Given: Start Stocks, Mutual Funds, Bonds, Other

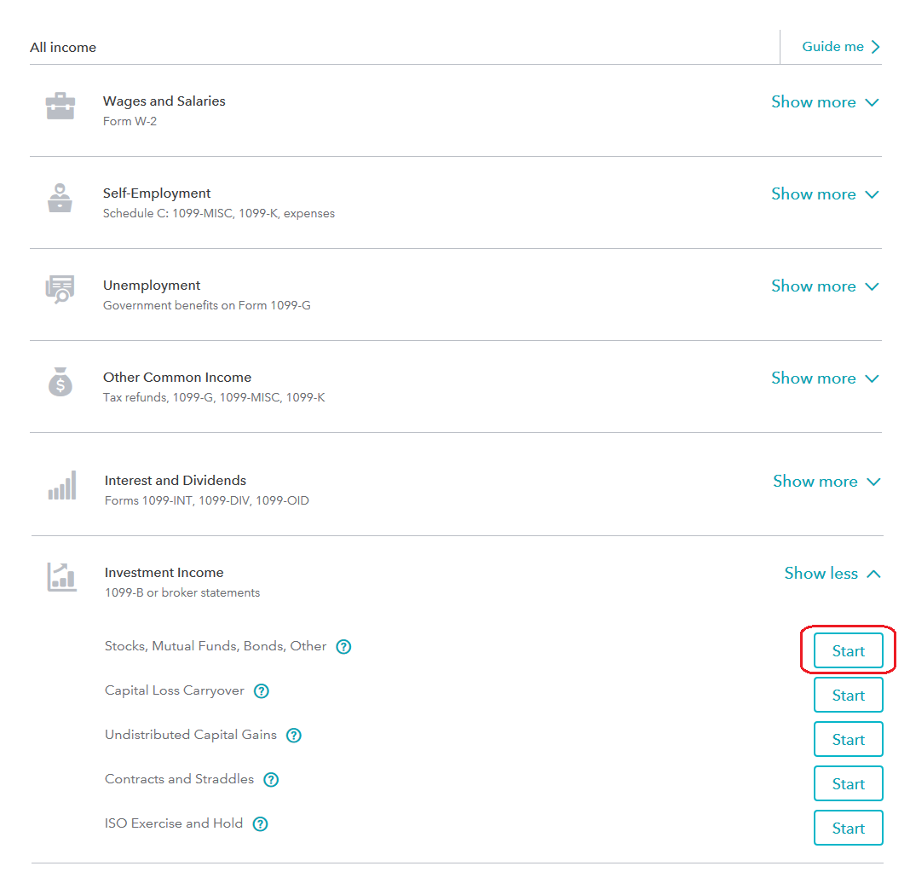Looking at the screenshot, I should (849, 651).
